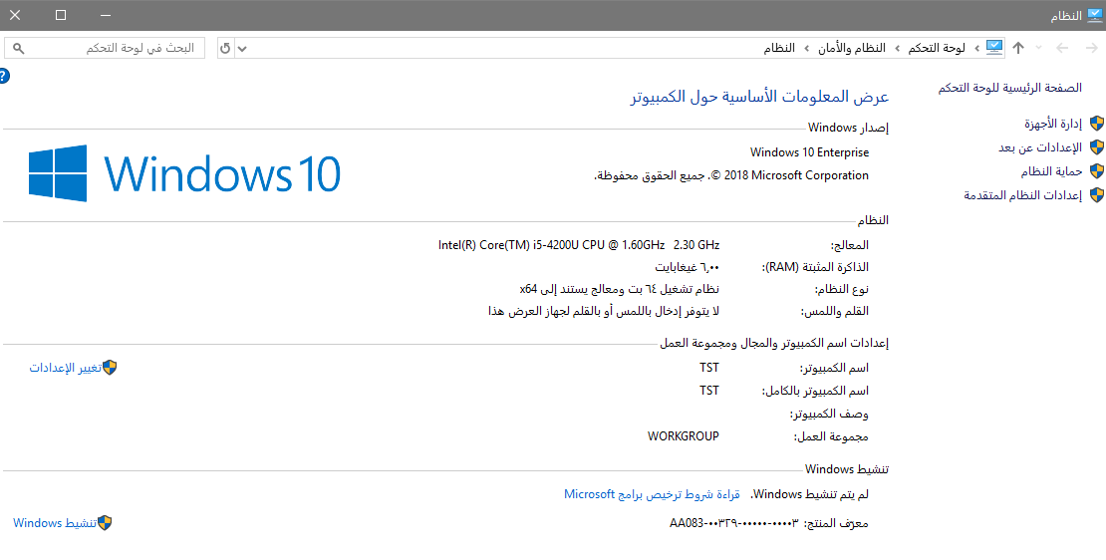Click the computer icon in address bar

pyautogui.click(x=993, y=48)
